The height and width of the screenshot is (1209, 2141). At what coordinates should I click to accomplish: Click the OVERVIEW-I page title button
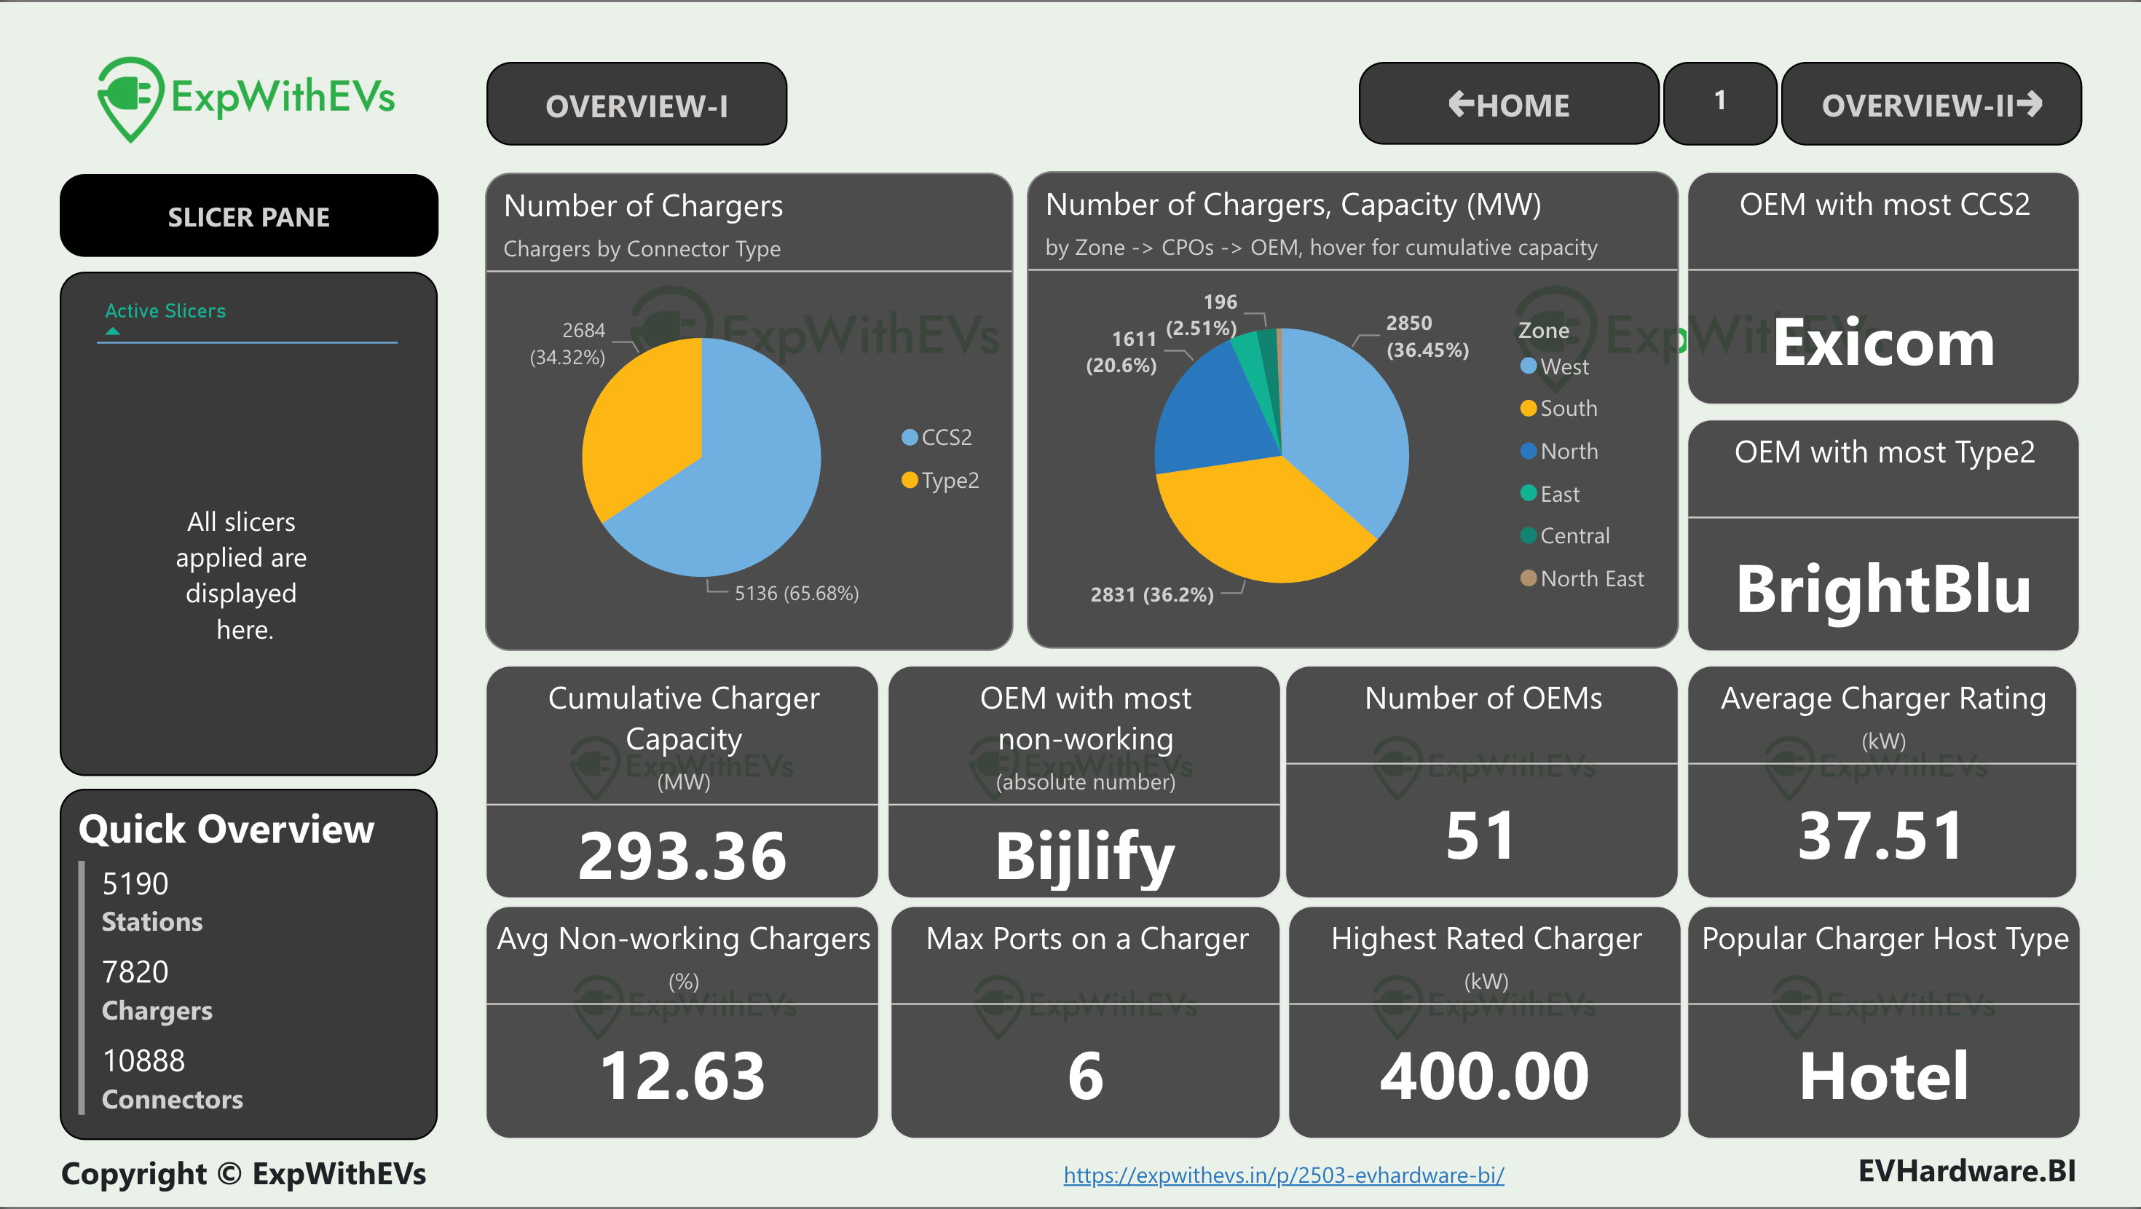coord(636,104)
